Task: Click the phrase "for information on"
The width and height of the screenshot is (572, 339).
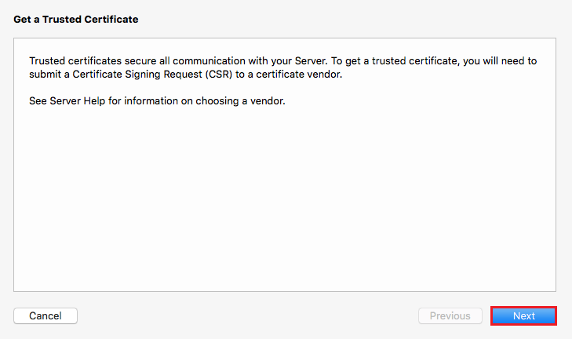Action: click(x=147, y=101)
